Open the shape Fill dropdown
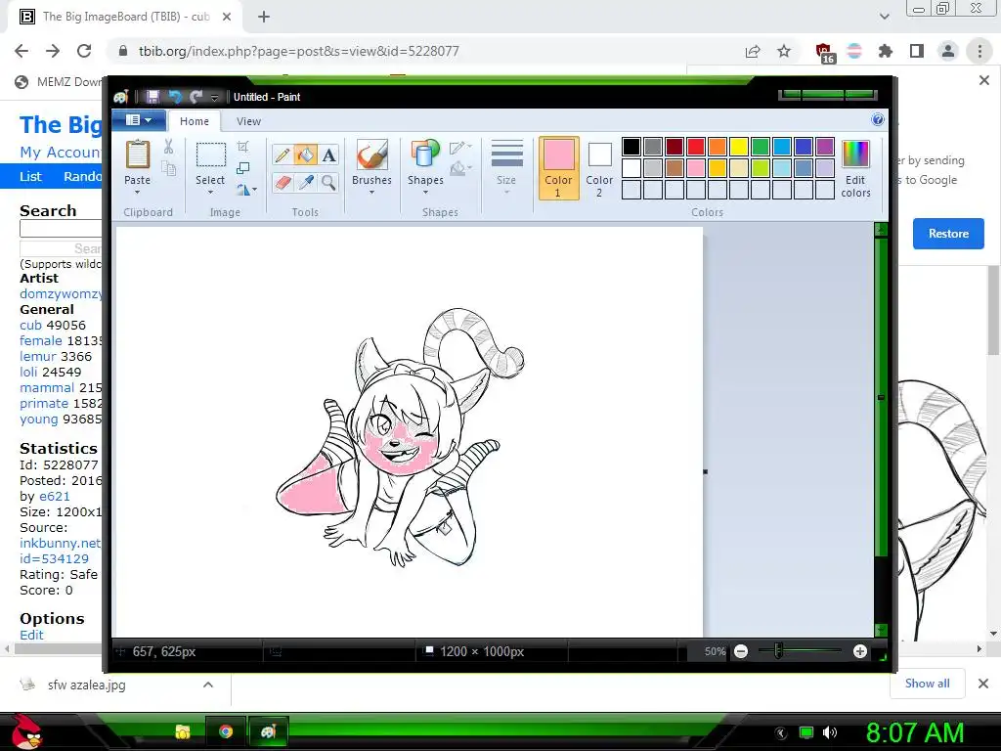This screenshot has height=751, width=1001. [x=461, y=168]
